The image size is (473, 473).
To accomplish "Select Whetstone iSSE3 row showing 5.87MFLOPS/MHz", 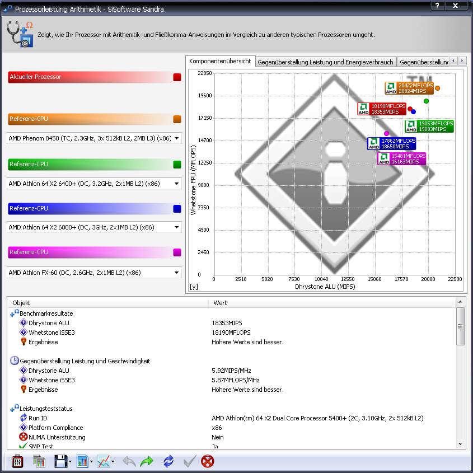I will (x=232, y=380).
